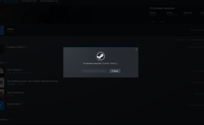Select The Walking Dead: The Telltale Definitive Series
This screenshot has width=204, height=125.
click(x=32, y=81)
